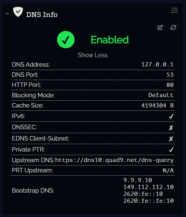Image resolution: width=186 pixels, height=217 pixels.
Task: Click the DNS Info section title
Action: [x=42, y=14]
